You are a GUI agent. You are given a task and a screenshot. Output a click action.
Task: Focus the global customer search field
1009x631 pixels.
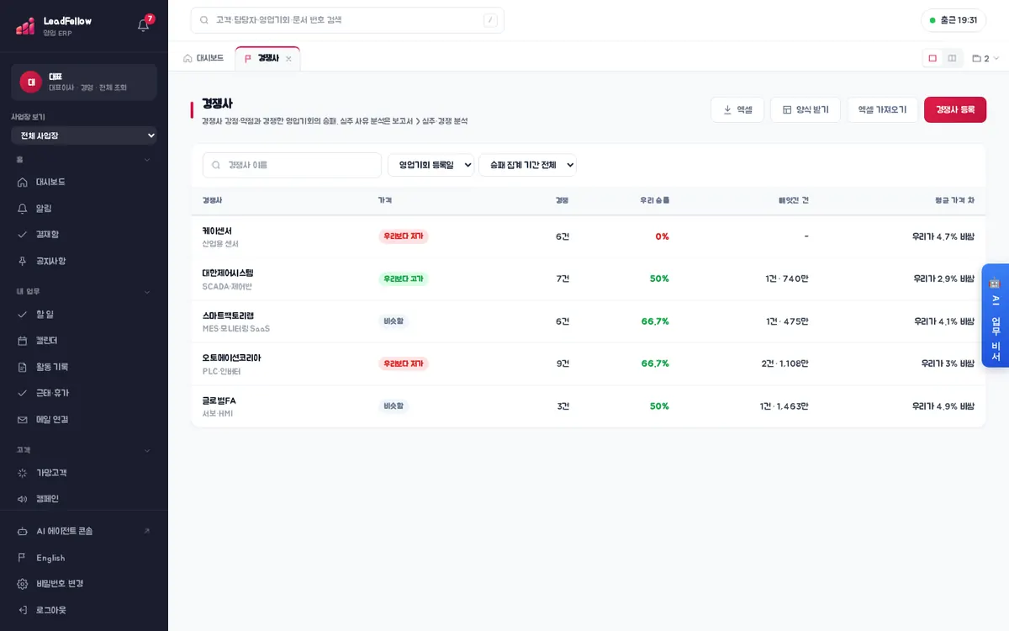(x=347, y=20)
